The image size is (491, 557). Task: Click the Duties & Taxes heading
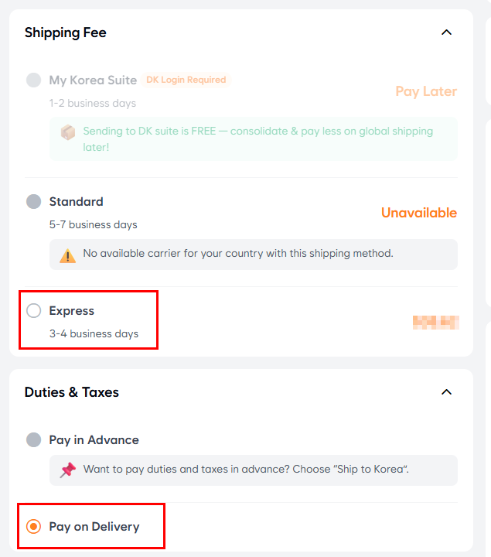click(x=72, y=392)
